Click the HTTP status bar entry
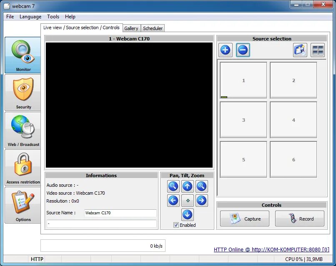This screenshot has height=266, width=336. (37, 259)
